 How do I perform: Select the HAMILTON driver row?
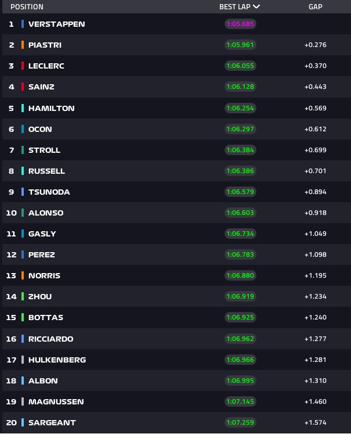[x=176, y=108]
